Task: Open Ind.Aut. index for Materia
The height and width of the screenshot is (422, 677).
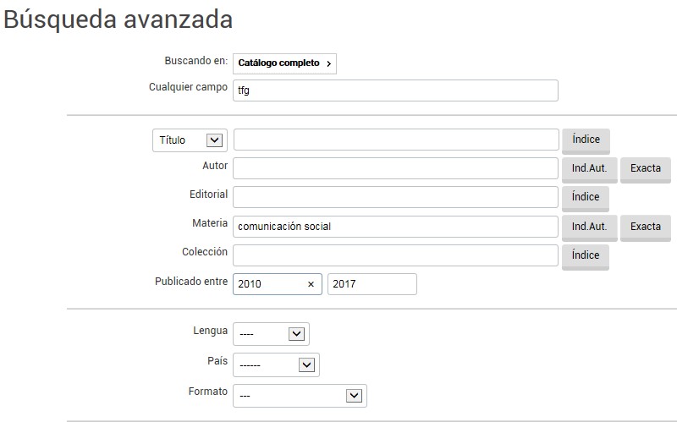Action: [x=589, y=227]
